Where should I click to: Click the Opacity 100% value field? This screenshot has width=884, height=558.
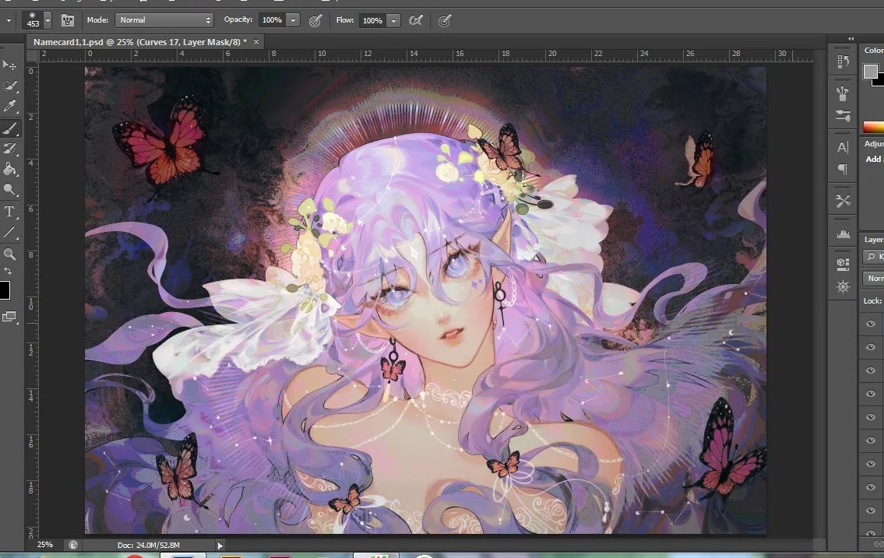point(273,20)
